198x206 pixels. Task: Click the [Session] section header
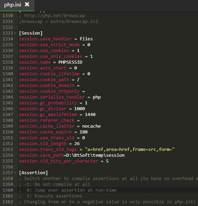click(31, 33)
